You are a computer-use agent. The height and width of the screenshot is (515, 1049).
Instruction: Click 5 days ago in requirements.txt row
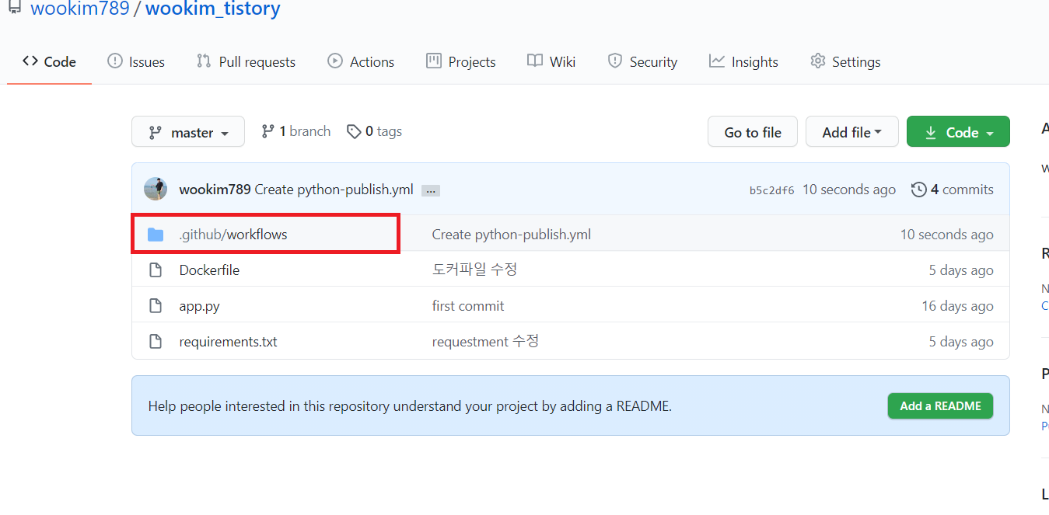[x=961, y=342]
